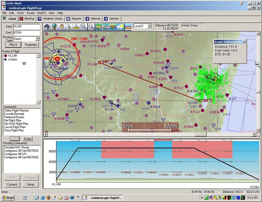Switch to the NavInfo tab
Screen dimensions: 262x202
112,19
